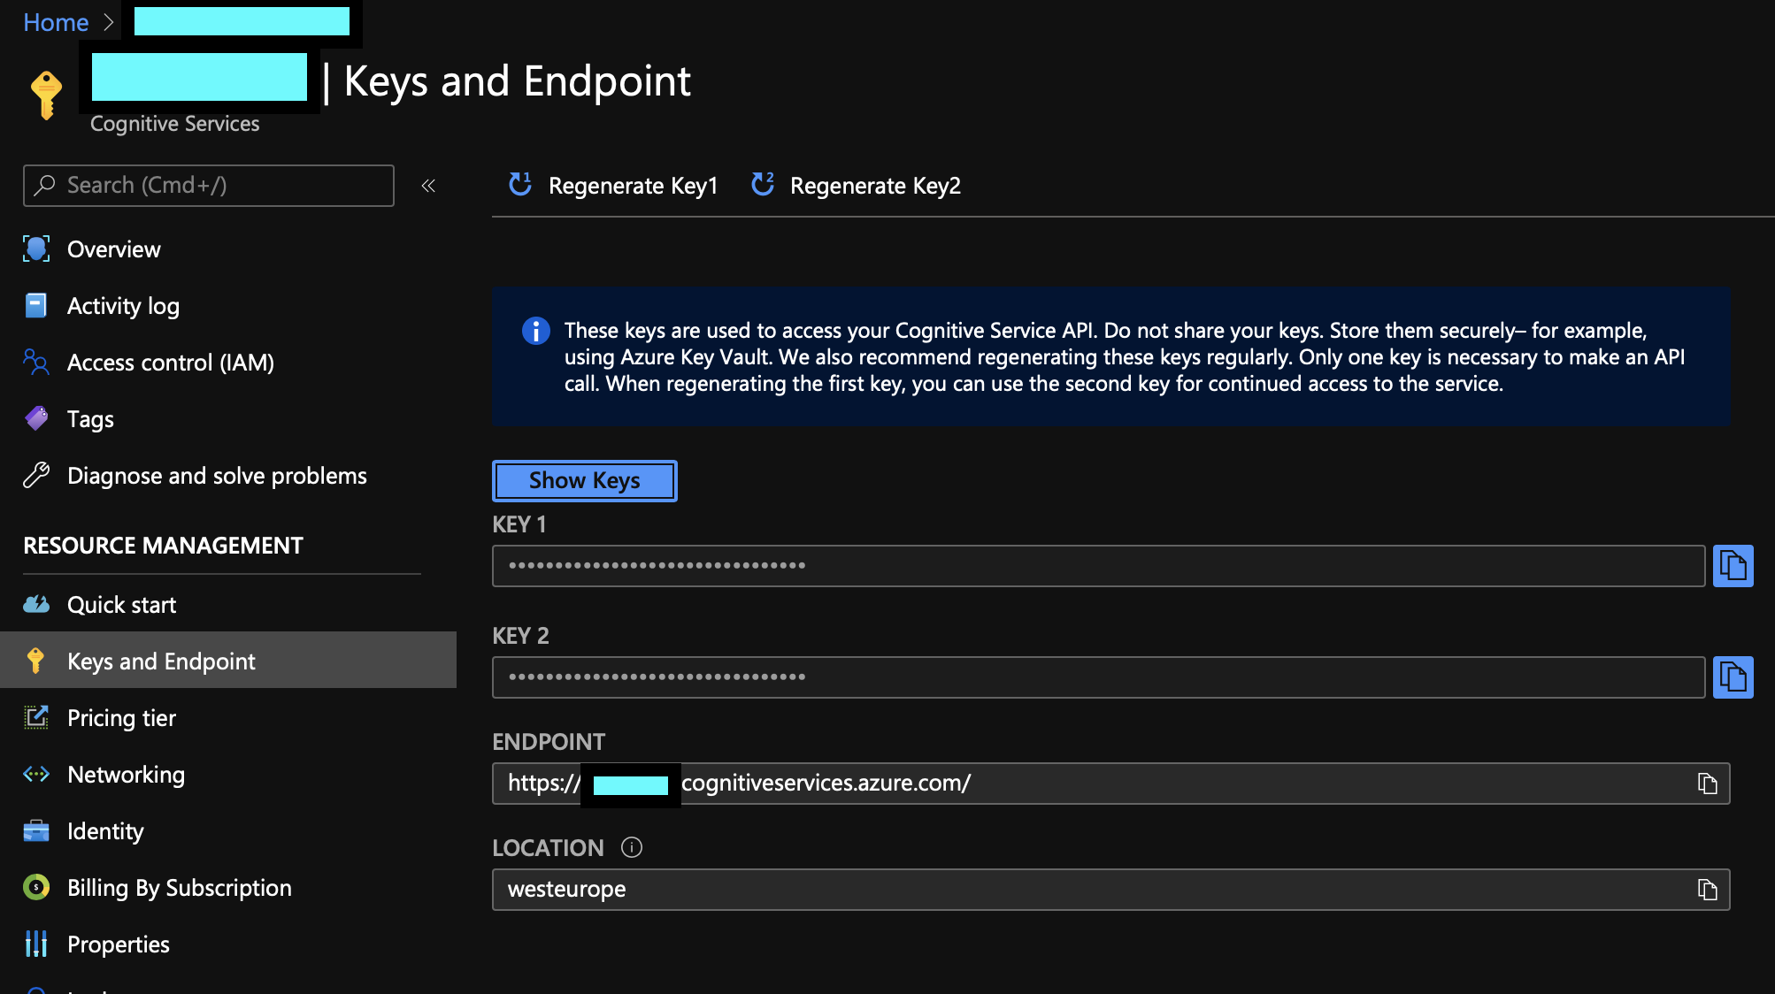This screenshot has width=1775, height=994.
Task: Click the Identity briefcase icon
Action: coord(36,831)
